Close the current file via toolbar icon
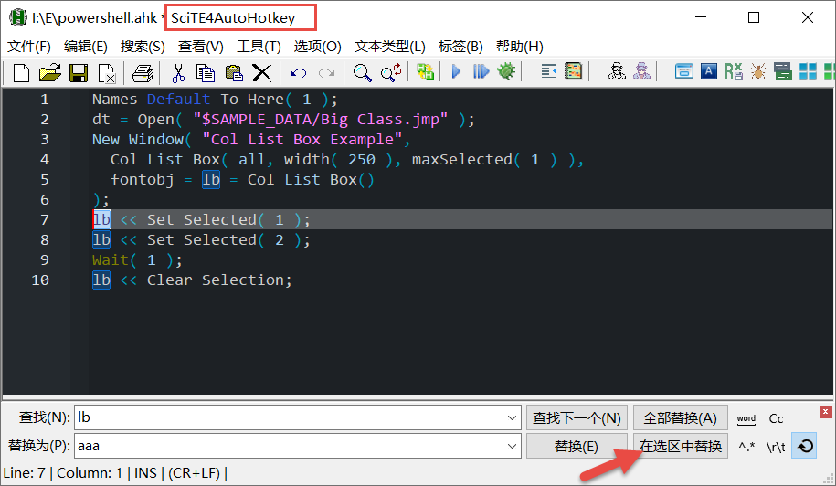 point(107,72)
